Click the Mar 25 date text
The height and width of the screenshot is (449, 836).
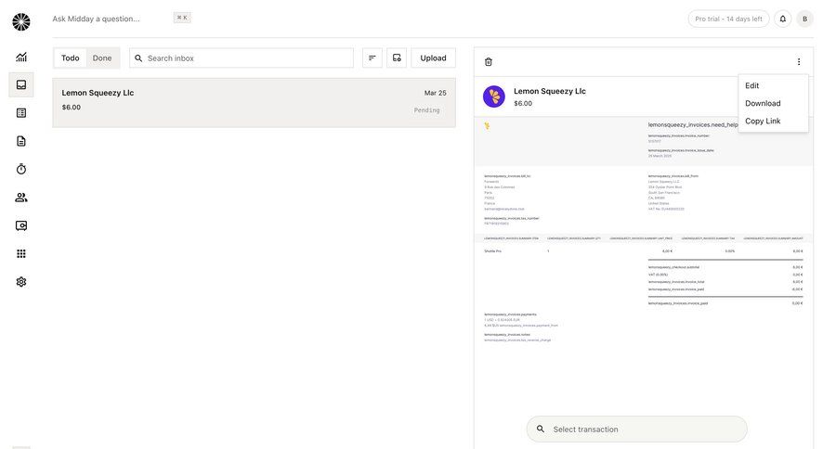tap(436, 93)
